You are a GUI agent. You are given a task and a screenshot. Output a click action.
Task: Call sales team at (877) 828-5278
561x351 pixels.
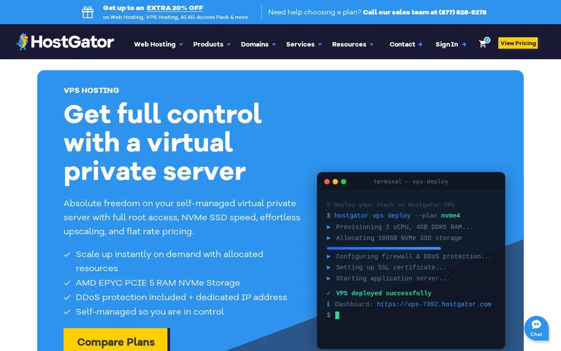pos(425,12)
